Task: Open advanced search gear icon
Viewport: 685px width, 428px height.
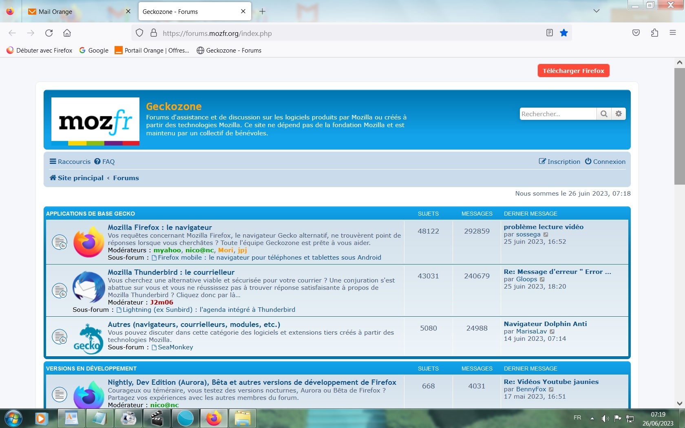Action: pyautogui.click(x=619, y=114)
